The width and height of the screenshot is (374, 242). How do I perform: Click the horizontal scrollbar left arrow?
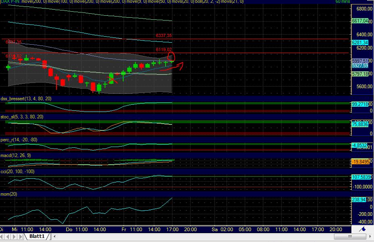tap(55, 236)
